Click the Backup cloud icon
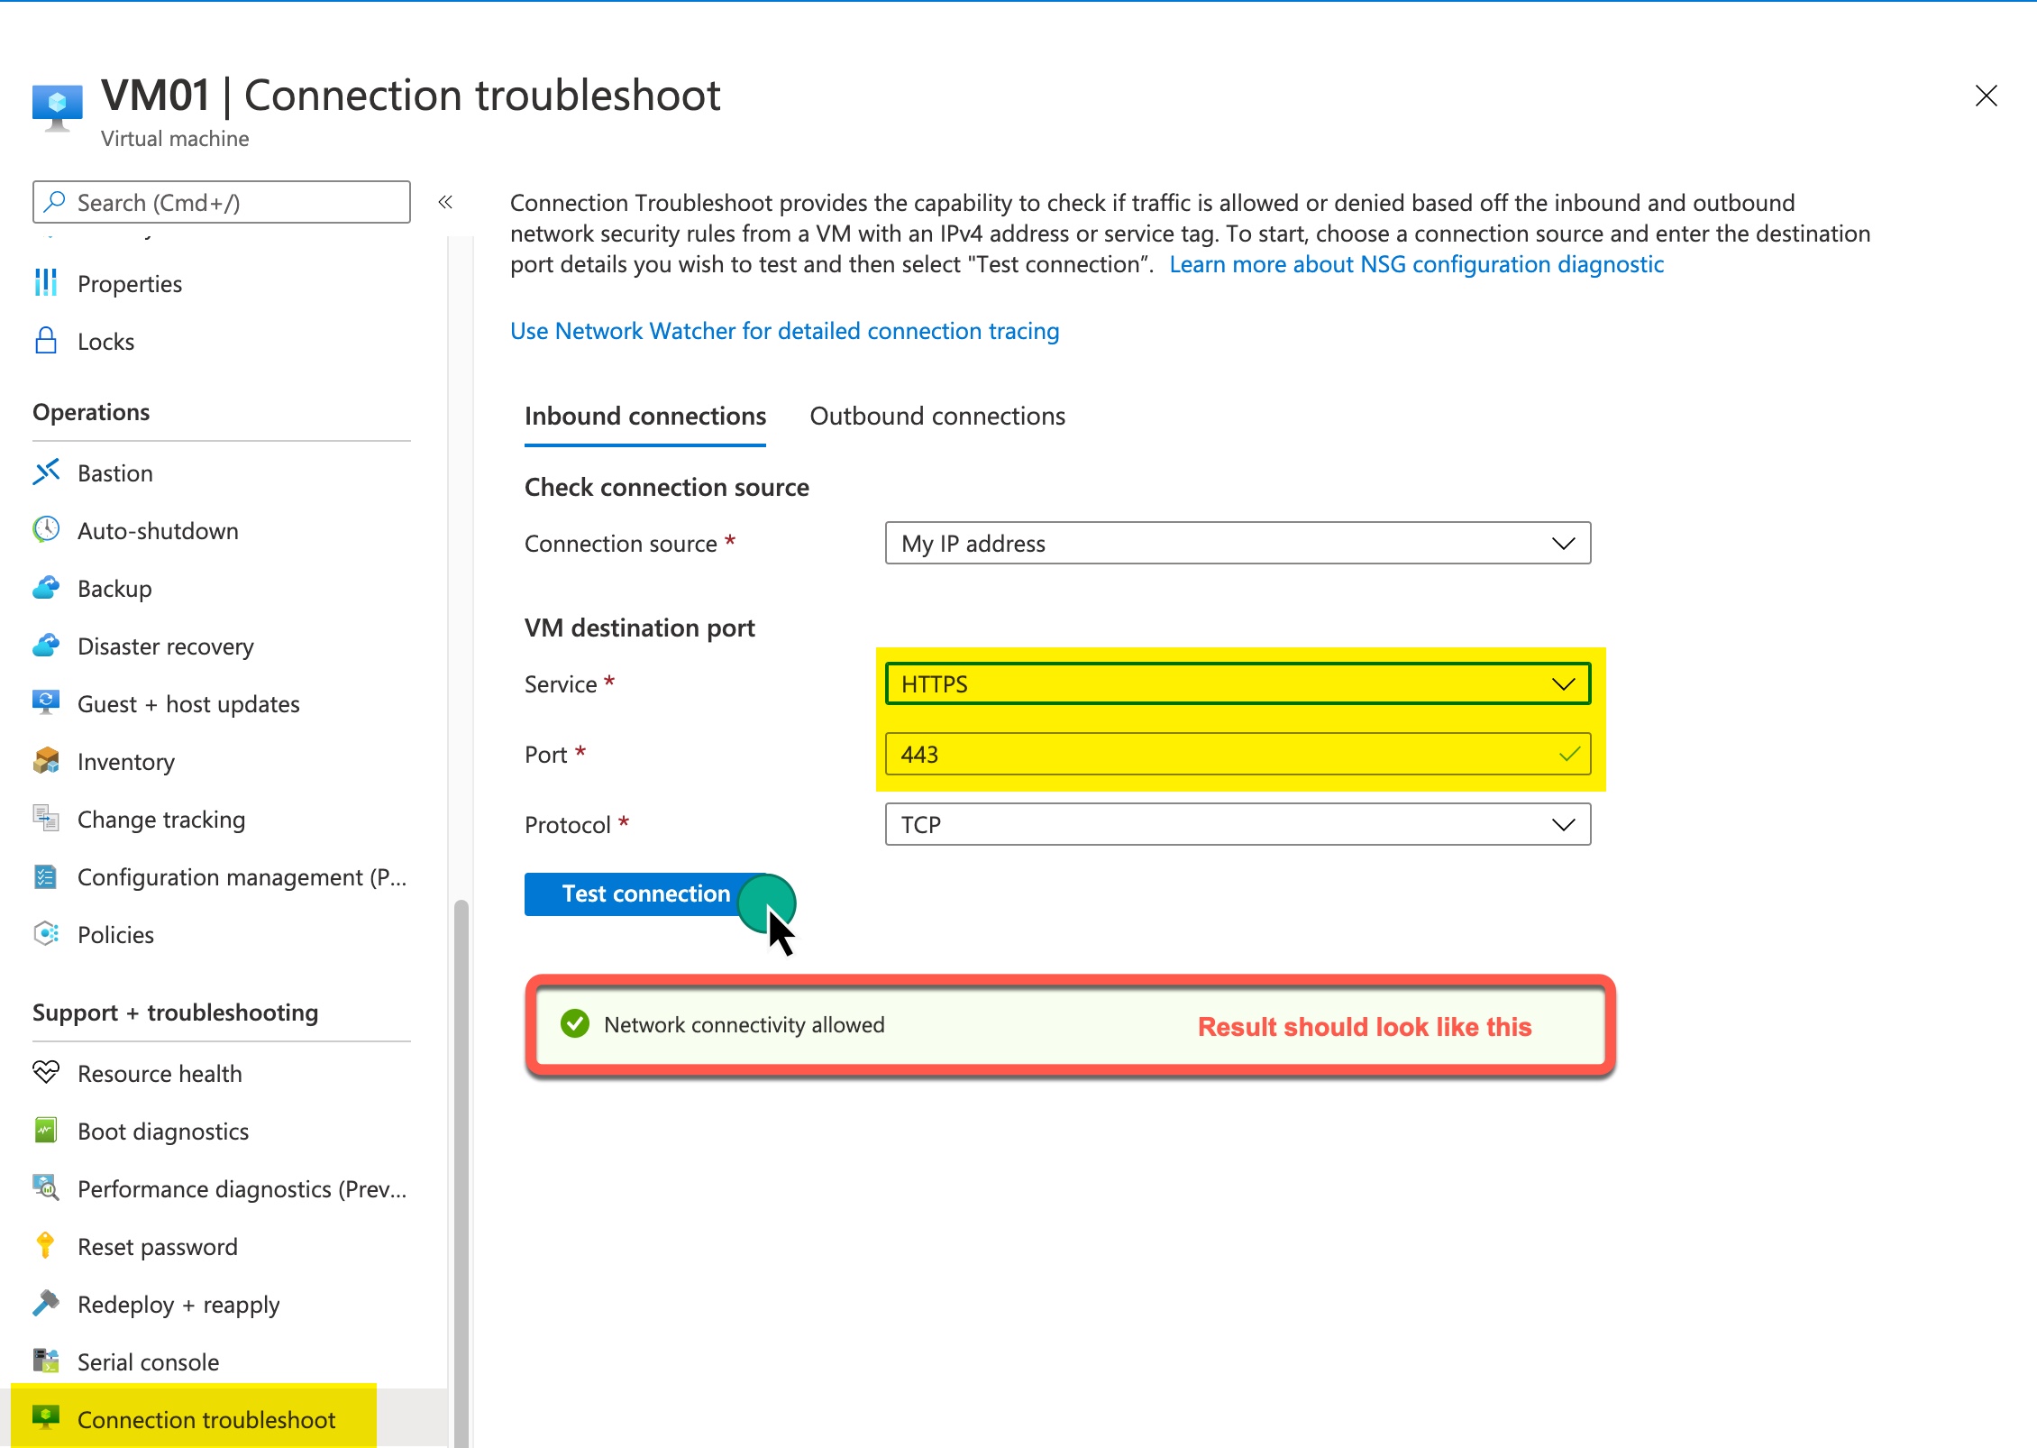 click(x=46, y=588)
